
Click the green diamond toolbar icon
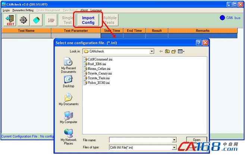pos(36,20)
